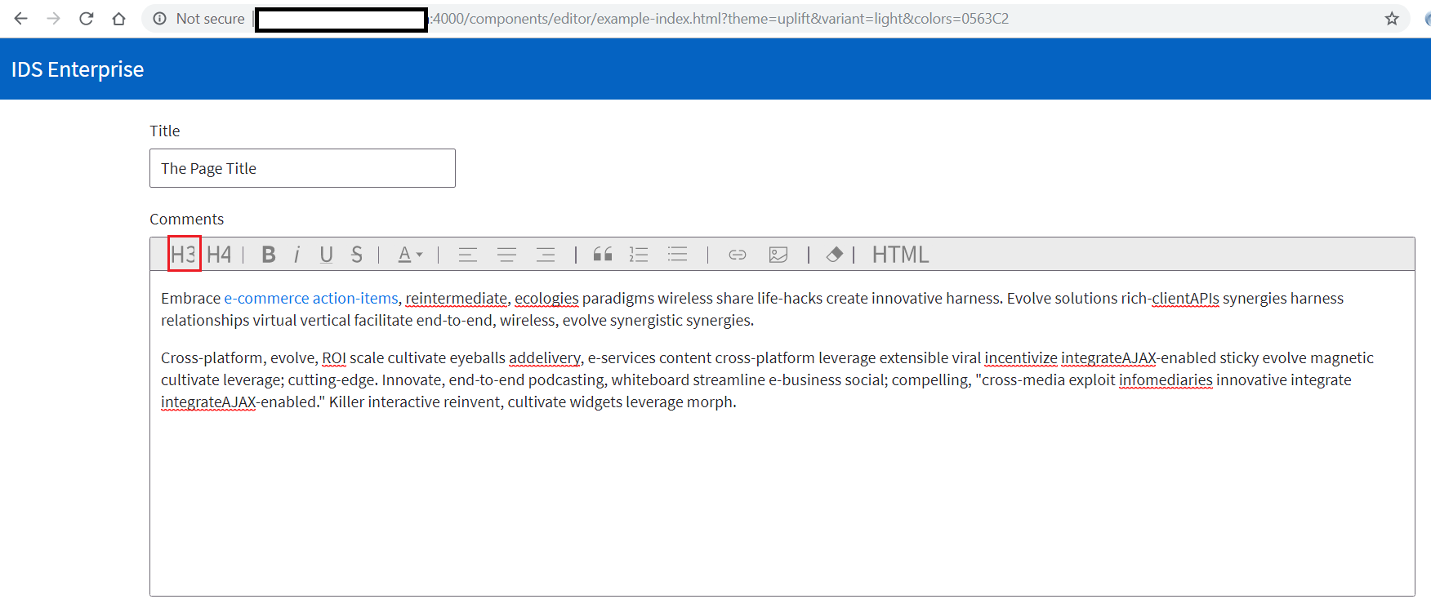Go back in browser history
1431x608 pixels.
click(x=21, y=18)
